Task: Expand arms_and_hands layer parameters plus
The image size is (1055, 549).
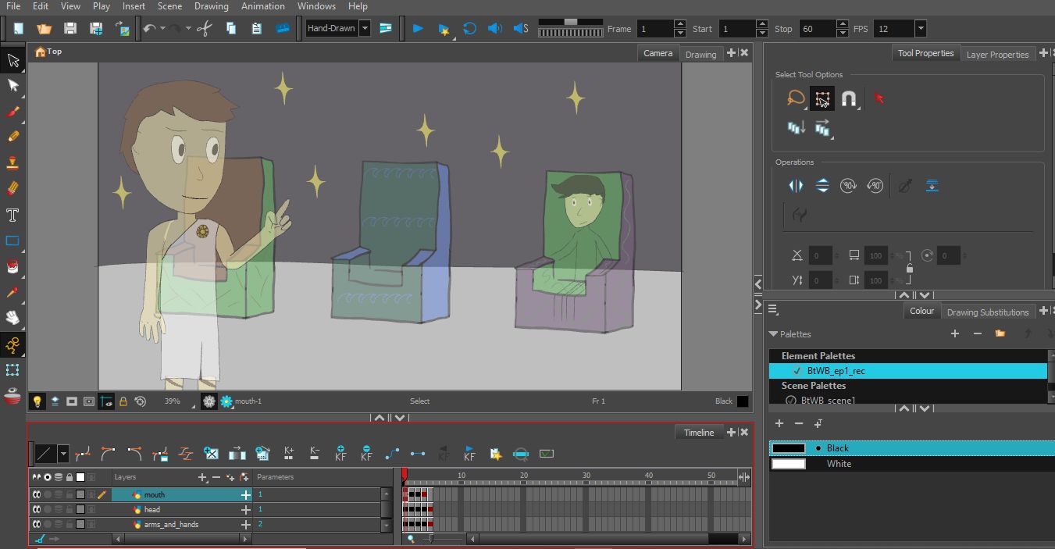Action: click(x=246, y=524)
